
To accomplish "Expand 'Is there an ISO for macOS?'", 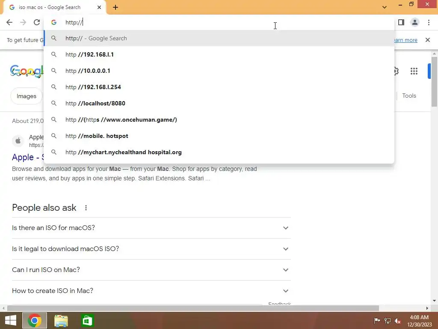I will click(x=151, y=228).
